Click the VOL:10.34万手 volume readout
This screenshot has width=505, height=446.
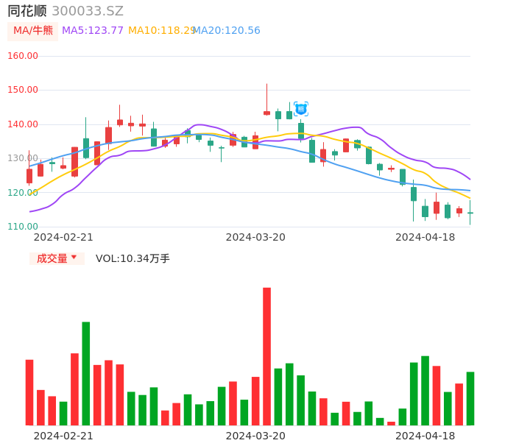tap(133, 258)
